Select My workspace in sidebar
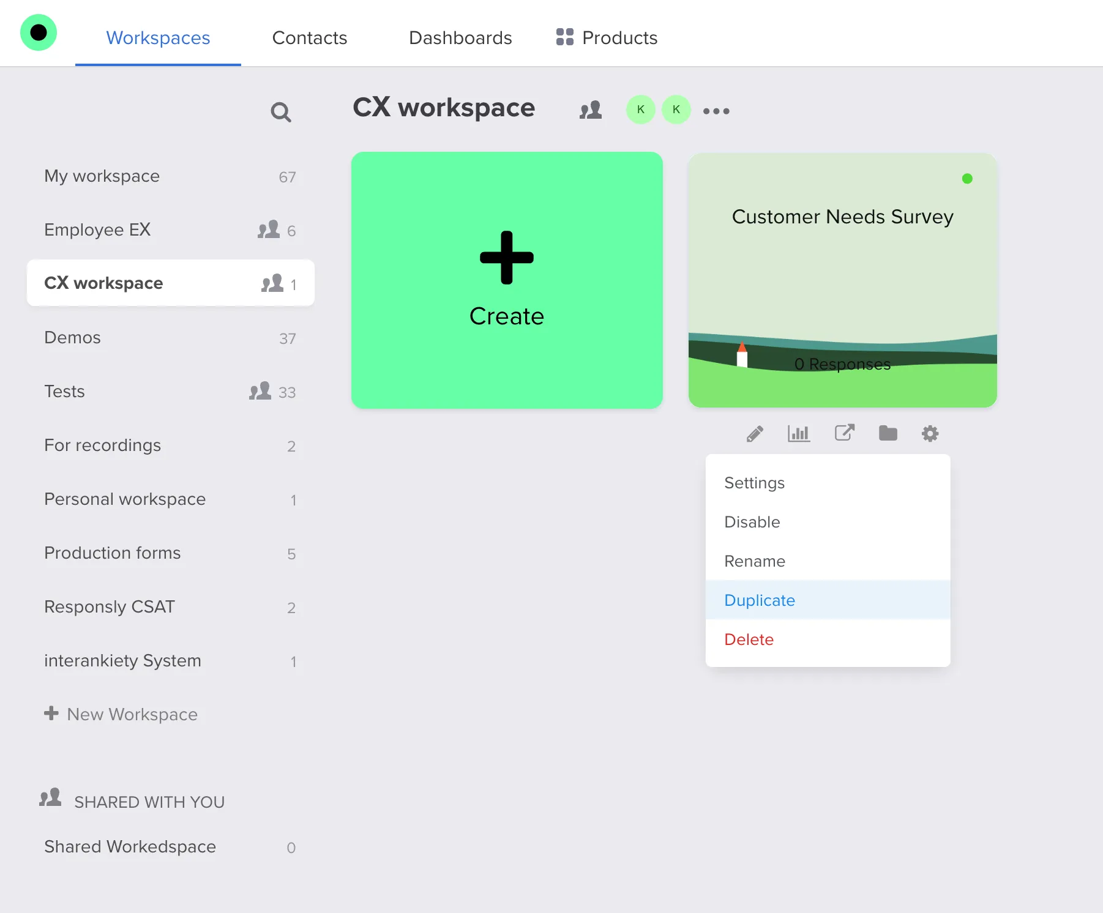Screen dimensions: 1103x913 170,176
